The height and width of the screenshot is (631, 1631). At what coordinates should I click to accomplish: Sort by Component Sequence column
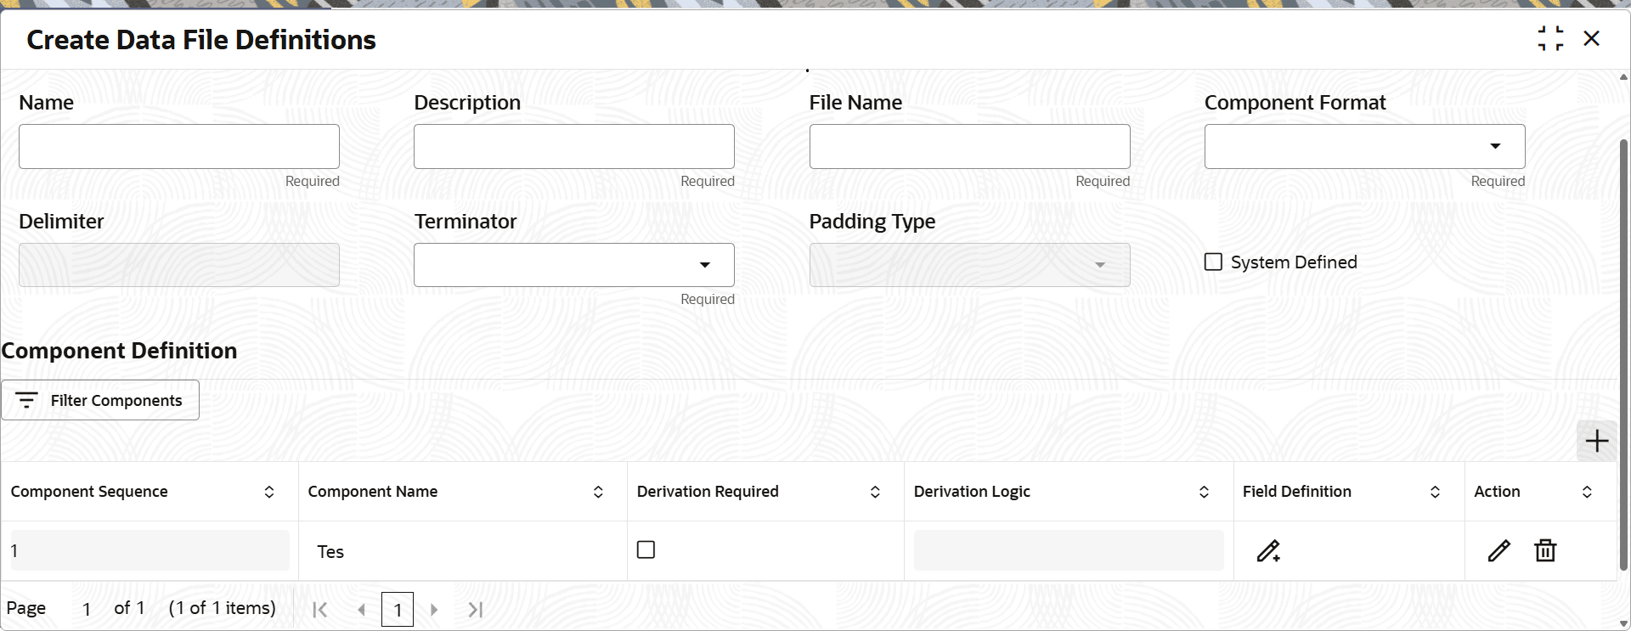(x=269, y=492)
